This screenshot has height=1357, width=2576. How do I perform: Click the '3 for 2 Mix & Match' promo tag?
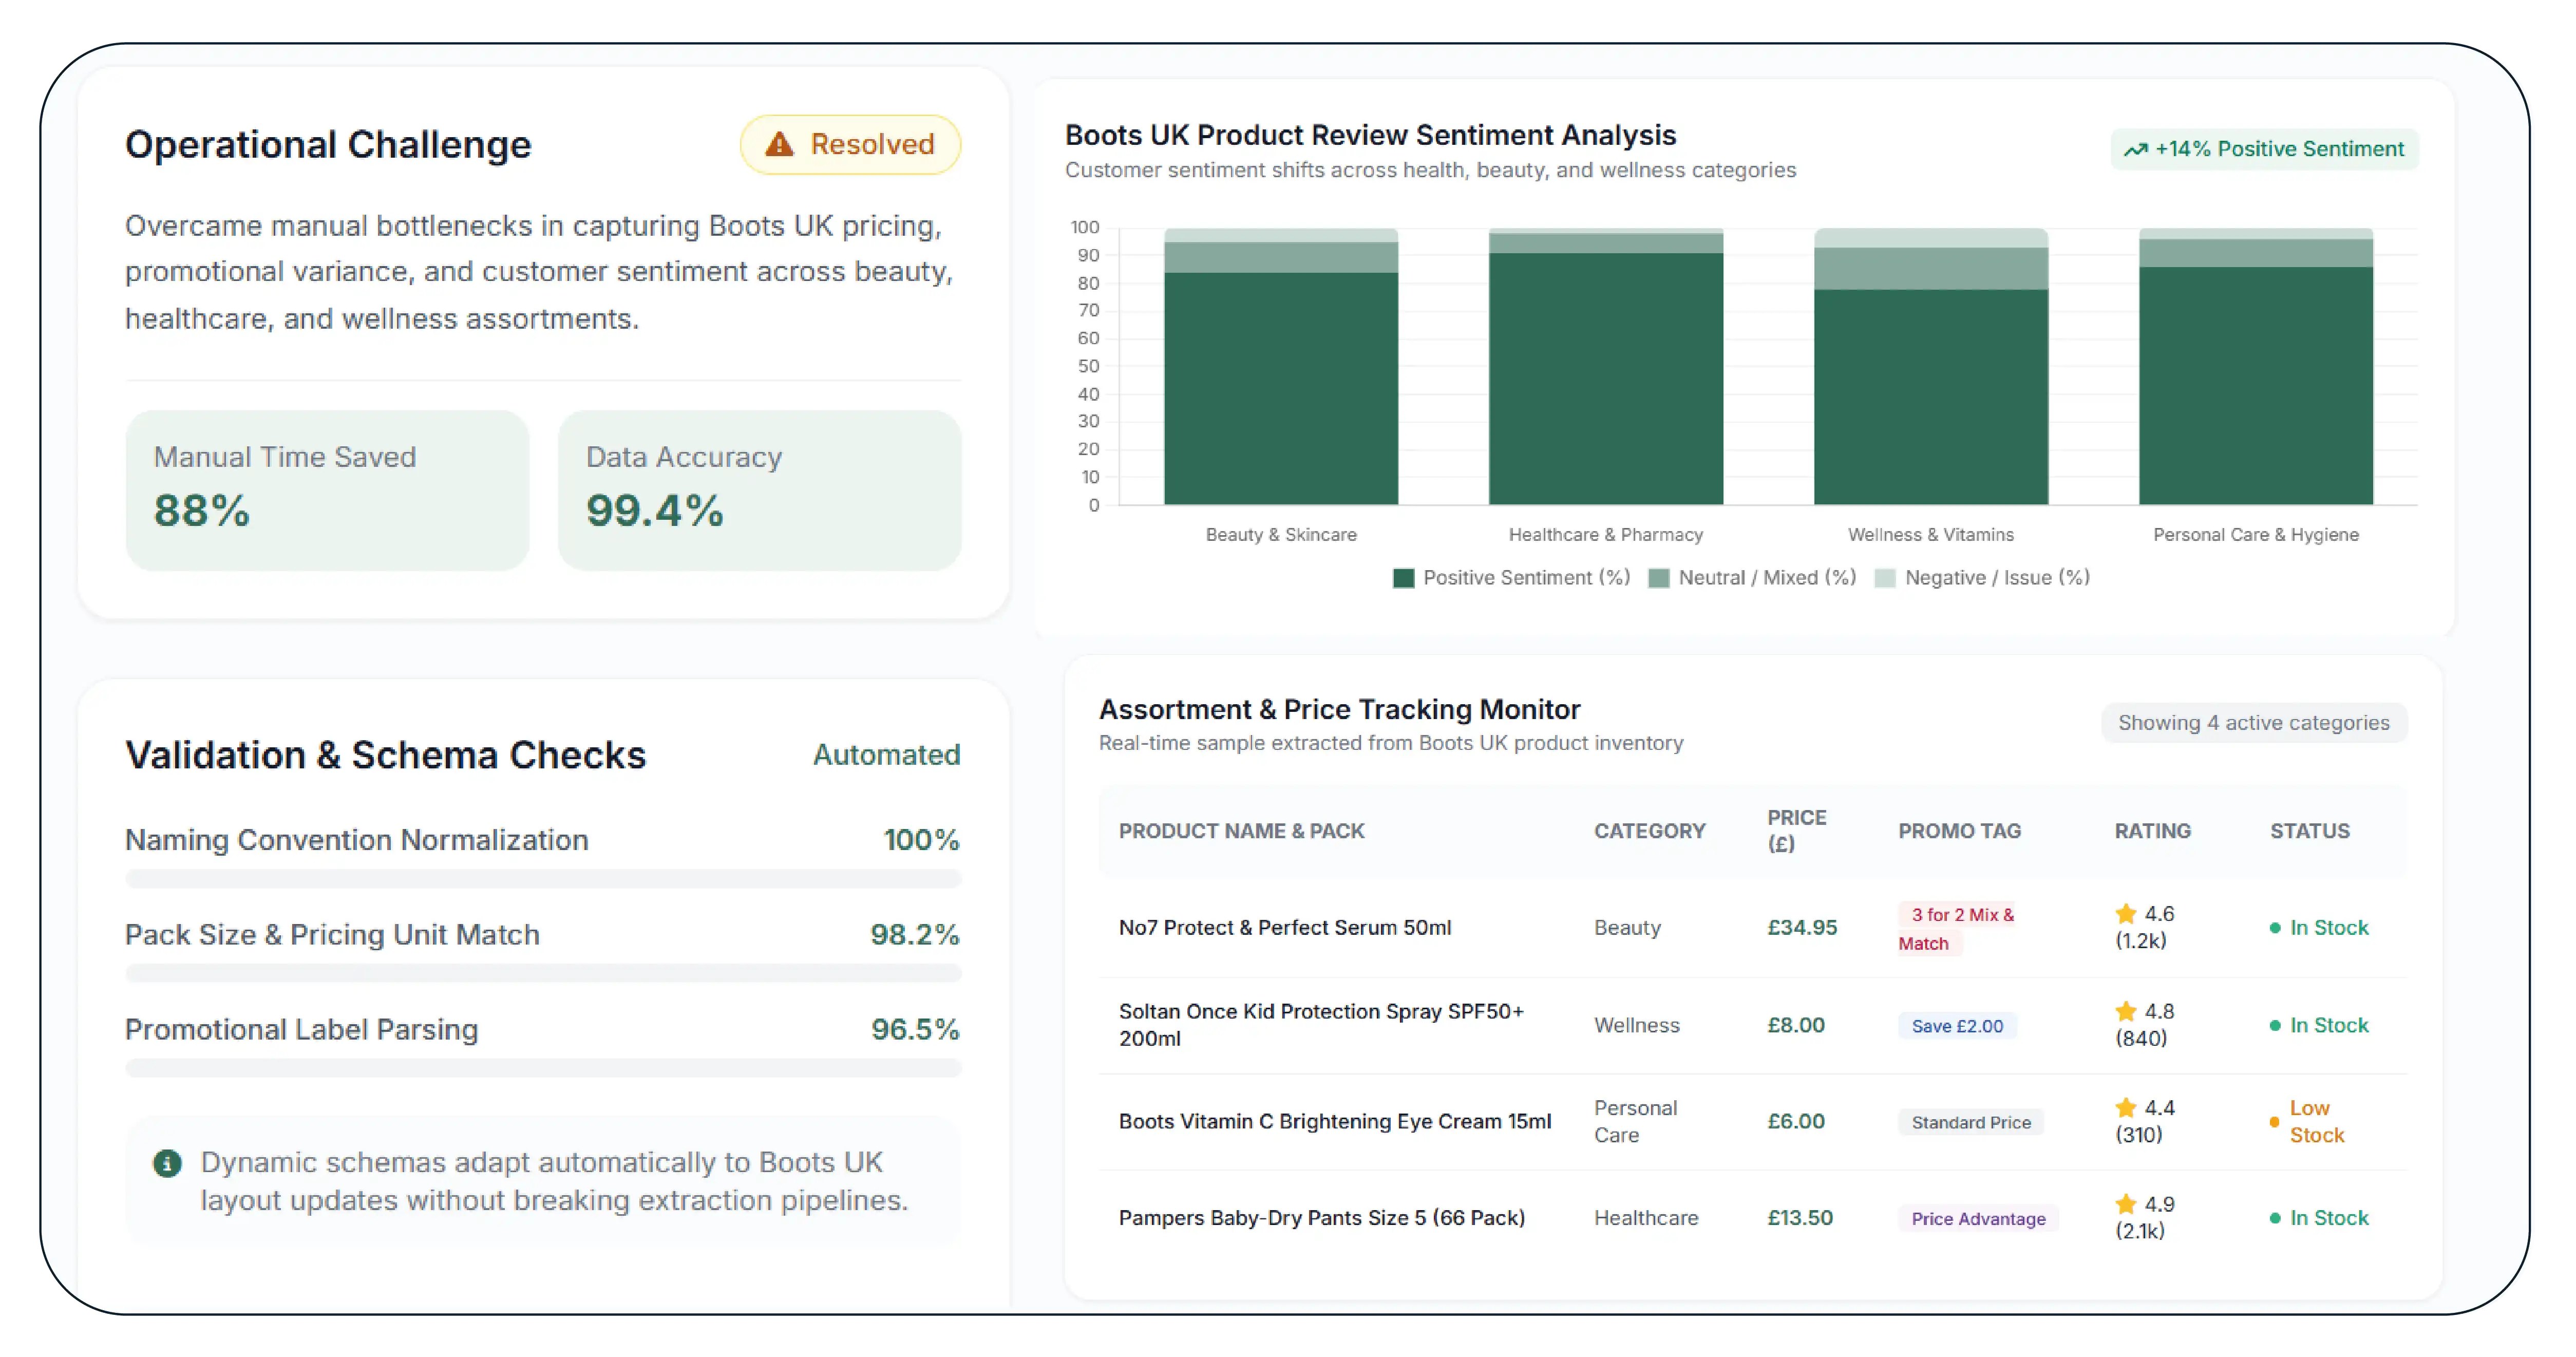(1956, 929)
